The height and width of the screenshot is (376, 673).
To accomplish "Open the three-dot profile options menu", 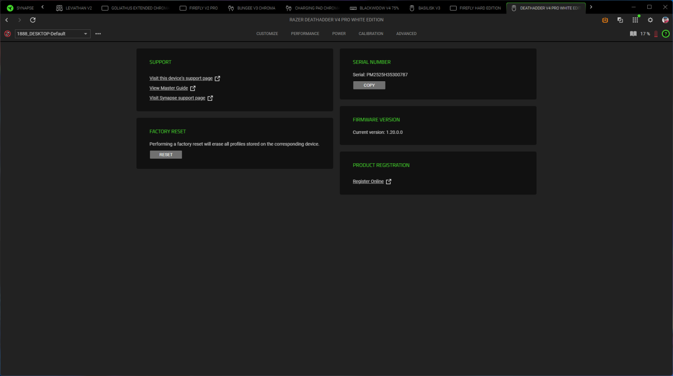I will pos(98,34).
